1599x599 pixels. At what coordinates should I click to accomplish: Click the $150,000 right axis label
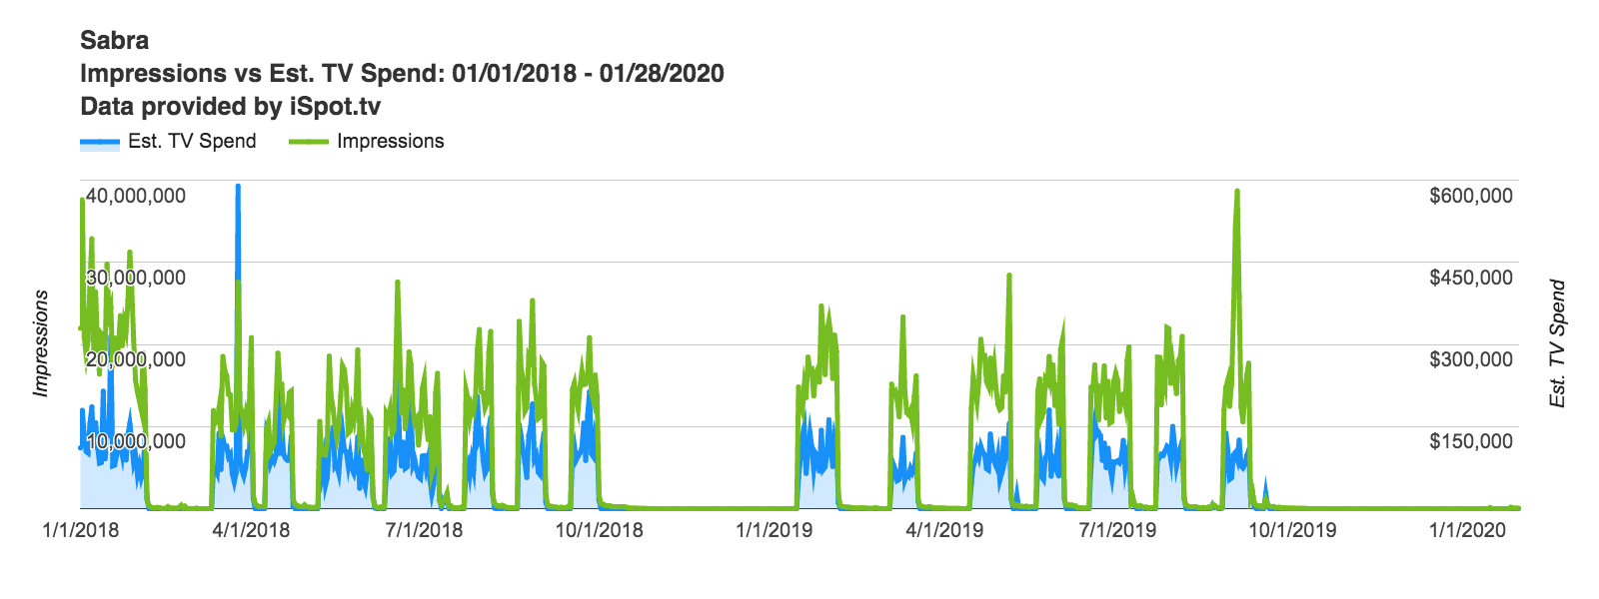click(x=1471, y=441)
